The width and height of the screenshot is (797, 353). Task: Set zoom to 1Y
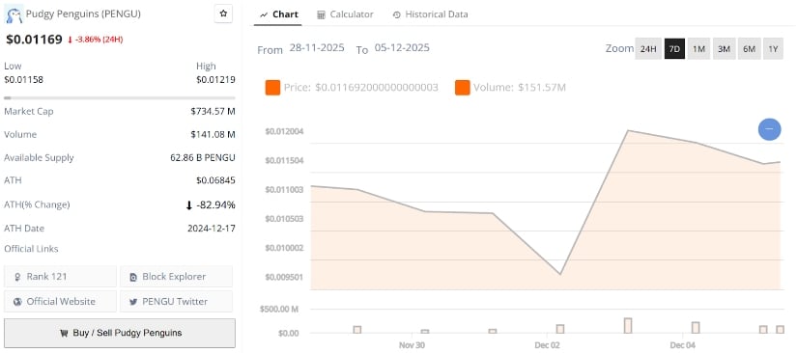(773, 48)
